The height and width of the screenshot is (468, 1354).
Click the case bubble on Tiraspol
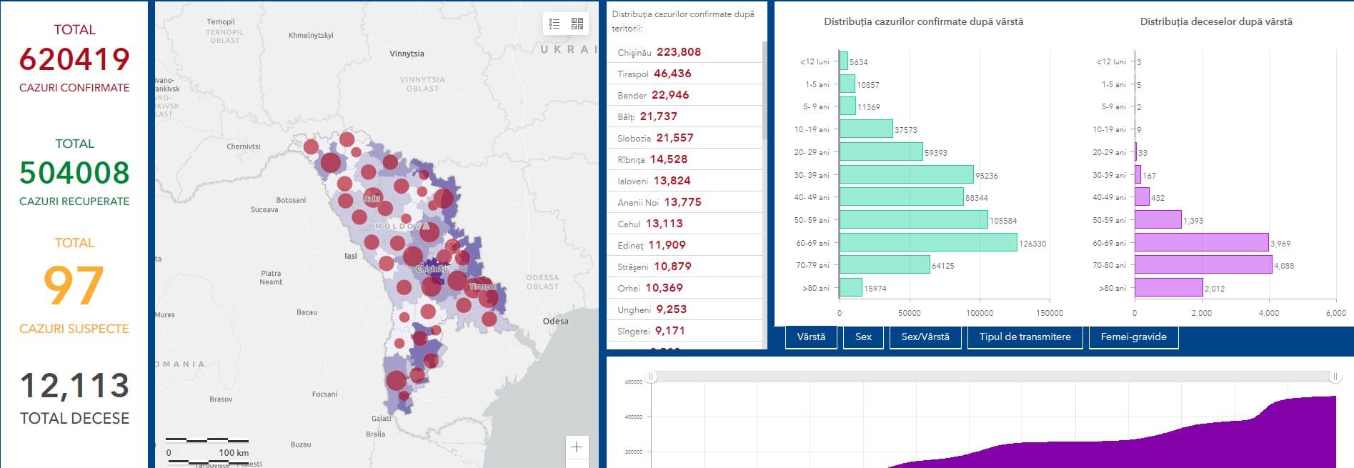pos(485,287)
